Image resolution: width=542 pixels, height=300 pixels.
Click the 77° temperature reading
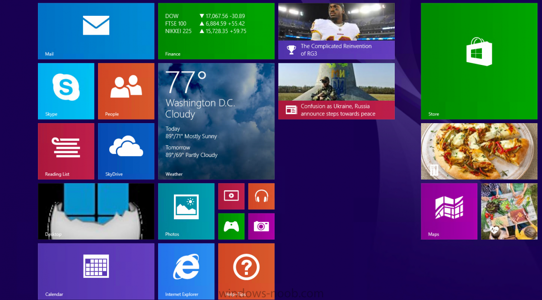tap(186, 82)
